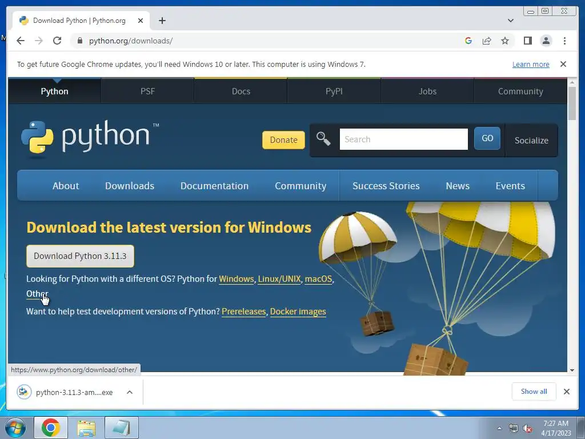
Task: Follow the Windows link
Action: pyautogui.click(x=236, y=279)
